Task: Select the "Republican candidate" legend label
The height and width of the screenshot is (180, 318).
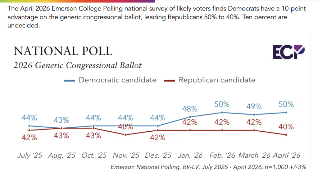Action: click(x=217, y=80)
